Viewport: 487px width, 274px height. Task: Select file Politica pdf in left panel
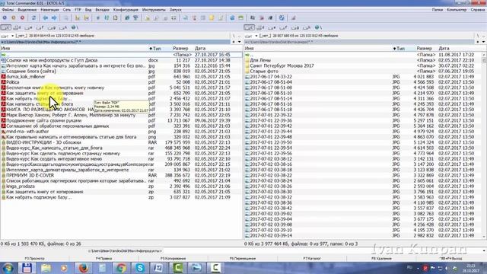click(x=13, y=82)
